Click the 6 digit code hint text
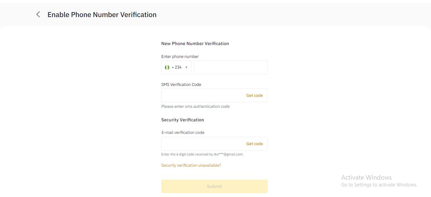 202,154
